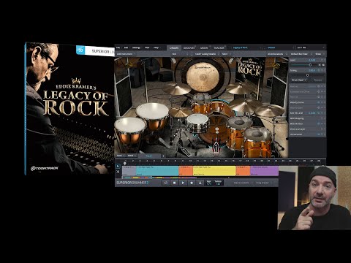This screenshot has width=351, height=263.
Task: Open the Settings menu
Action: [136, 47]
